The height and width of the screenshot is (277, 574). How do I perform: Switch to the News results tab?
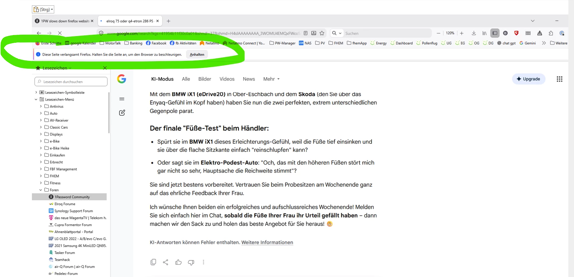249,79
